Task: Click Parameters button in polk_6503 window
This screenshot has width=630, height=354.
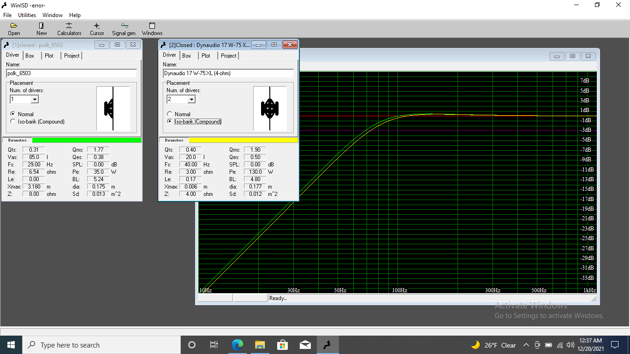Action: (x=17, y=140)
